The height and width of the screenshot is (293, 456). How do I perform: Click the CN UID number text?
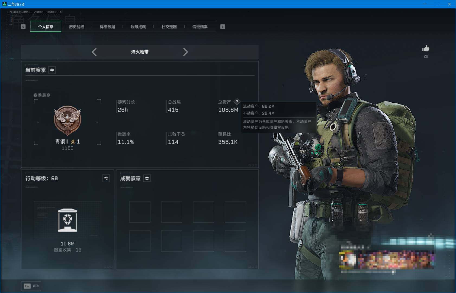point(34,12)
